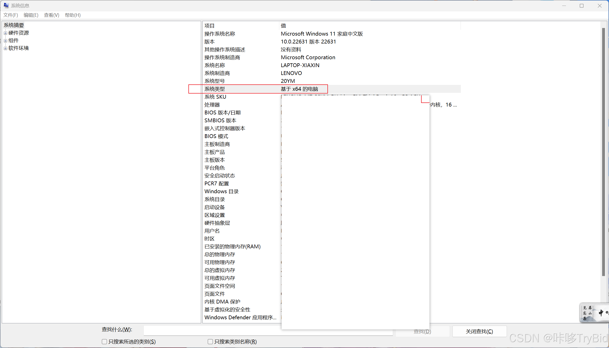This screenshot has width=609, height=348.
Task: Select the 系统名称 row
Action: (x=332, y=65)
